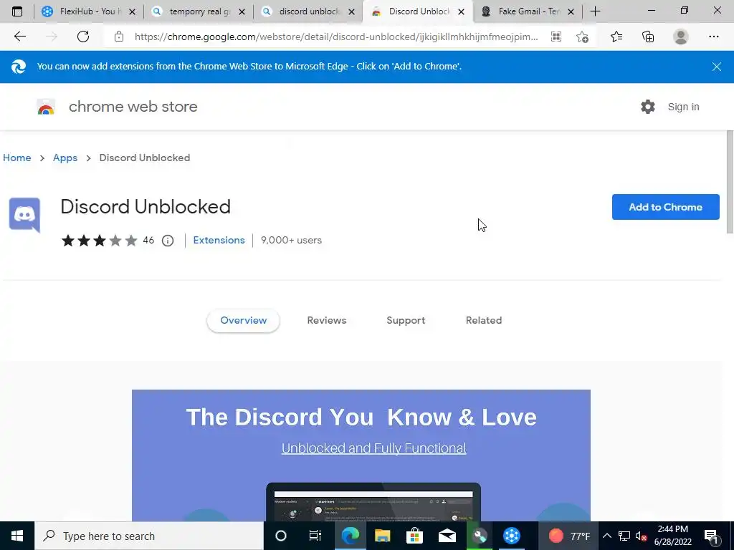734x550 pixels.
Task: Go to Home breadcrumb
Action: [17, 158]
